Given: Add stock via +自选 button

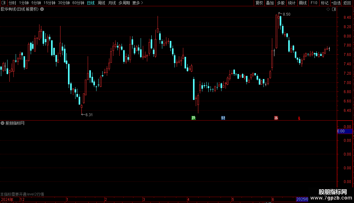Looking at the screenshot, I should click(x=336, y=3).
